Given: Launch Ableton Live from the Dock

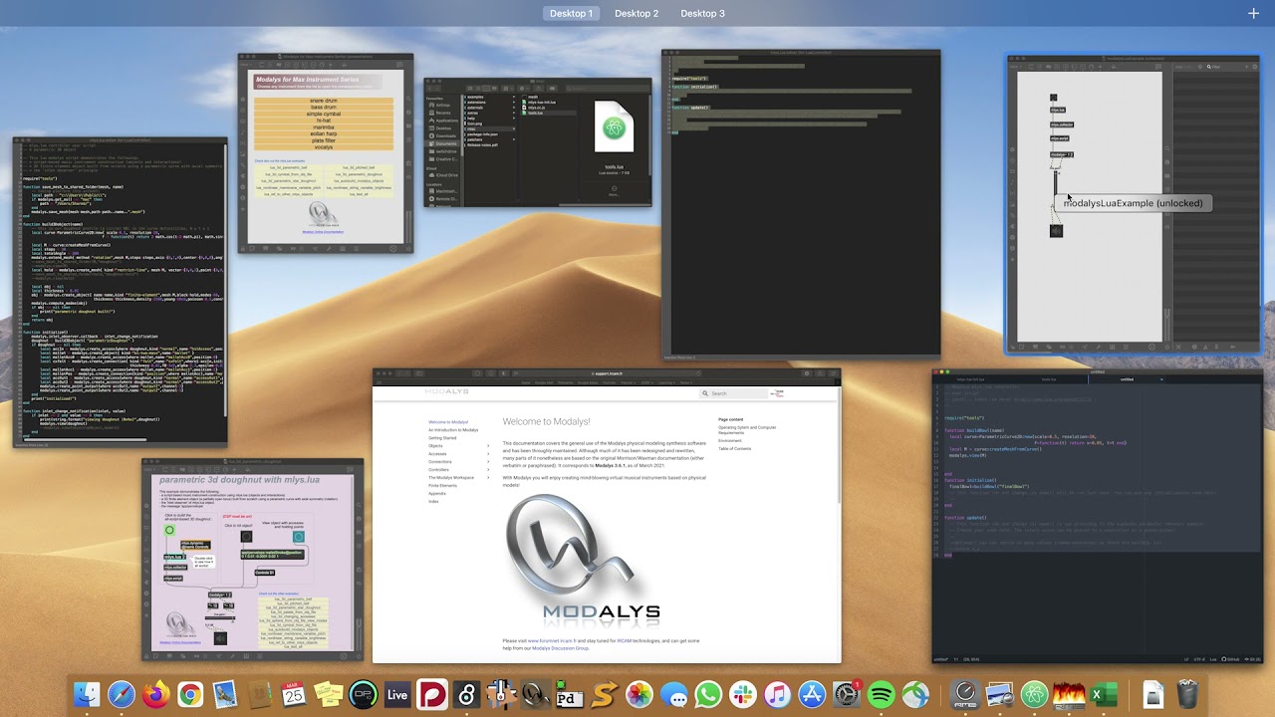Looking at the screenshot, I should [397, 694].
